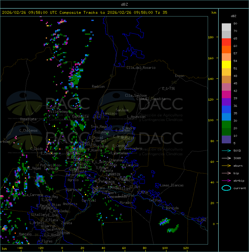Click the 'current' legend label
The height and width of the screenshot is (252, 249).
point(240,188)
